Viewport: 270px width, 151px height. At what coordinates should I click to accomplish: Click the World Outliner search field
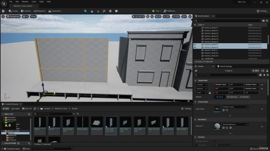(228, 21)
